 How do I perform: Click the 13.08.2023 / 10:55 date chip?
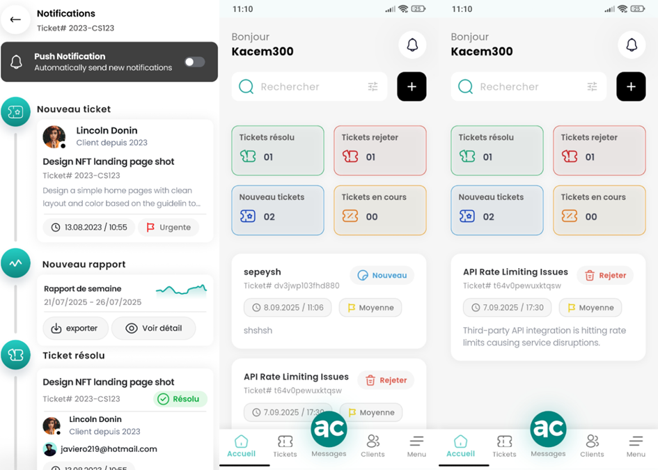click(89, 227)
